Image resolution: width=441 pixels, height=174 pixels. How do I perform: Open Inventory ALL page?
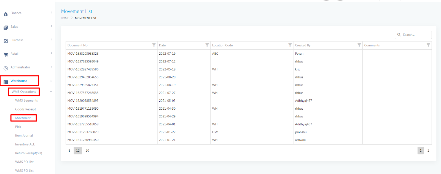click(25, 144)
